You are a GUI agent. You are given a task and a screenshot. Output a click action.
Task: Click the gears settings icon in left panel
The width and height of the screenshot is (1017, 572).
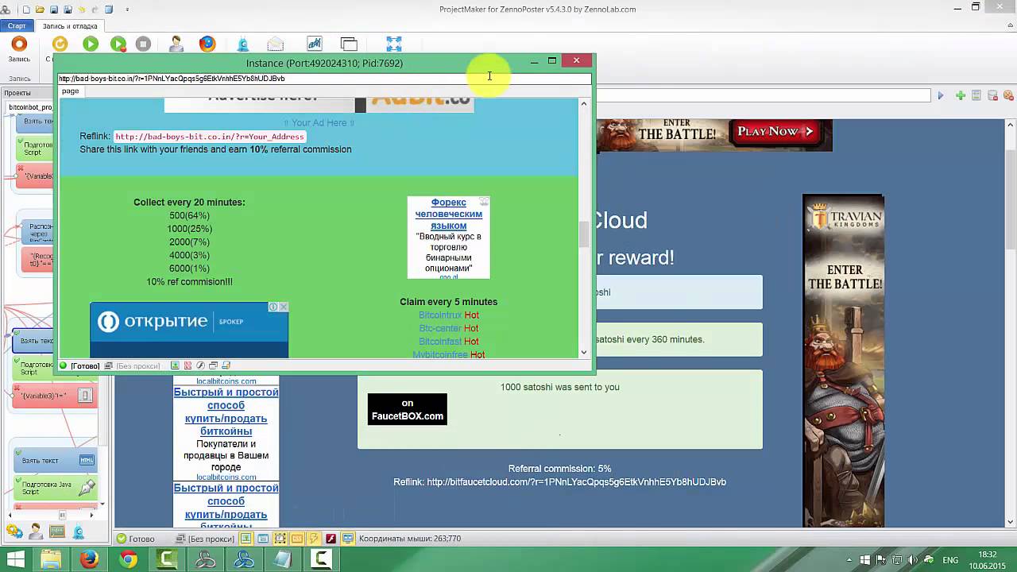click(x=14, y=531)
